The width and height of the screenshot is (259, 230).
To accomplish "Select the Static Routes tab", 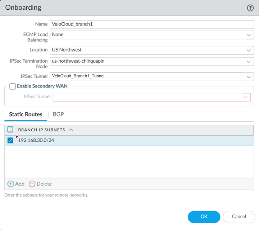I will tap(26, 114).
